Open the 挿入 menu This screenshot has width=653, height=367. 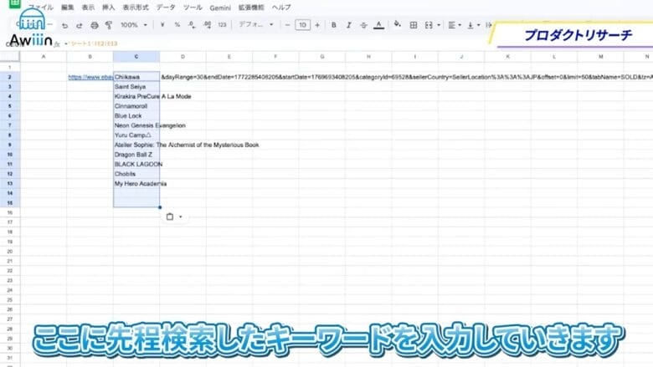pyautogui.click(x=108, y=8)
